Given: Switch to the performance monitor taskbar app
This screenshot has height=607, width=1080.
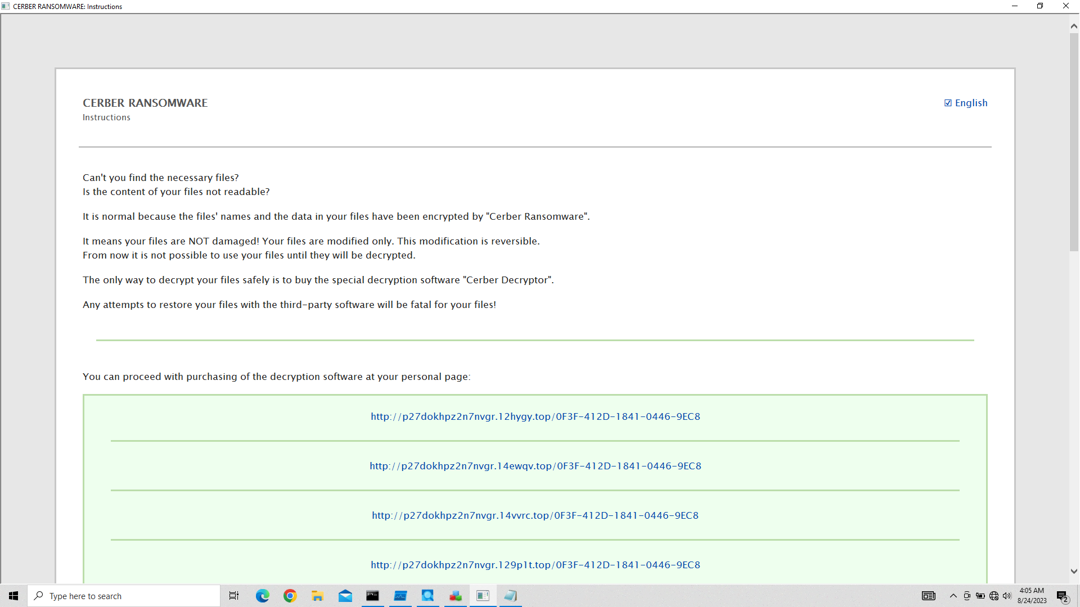Looking at the screenshot, I should tap(400, 596).
